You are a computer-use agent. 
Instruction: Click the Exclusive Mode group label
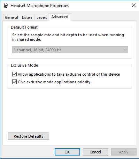click(24, 65)
